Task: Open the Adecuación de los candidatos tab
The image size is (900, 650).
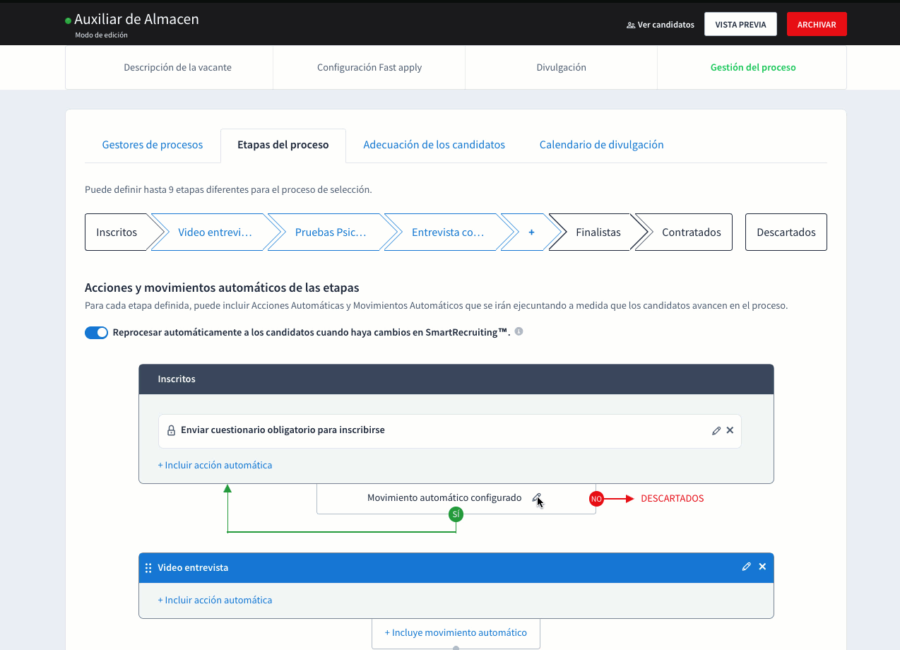Action: click(x=434, y=144)
